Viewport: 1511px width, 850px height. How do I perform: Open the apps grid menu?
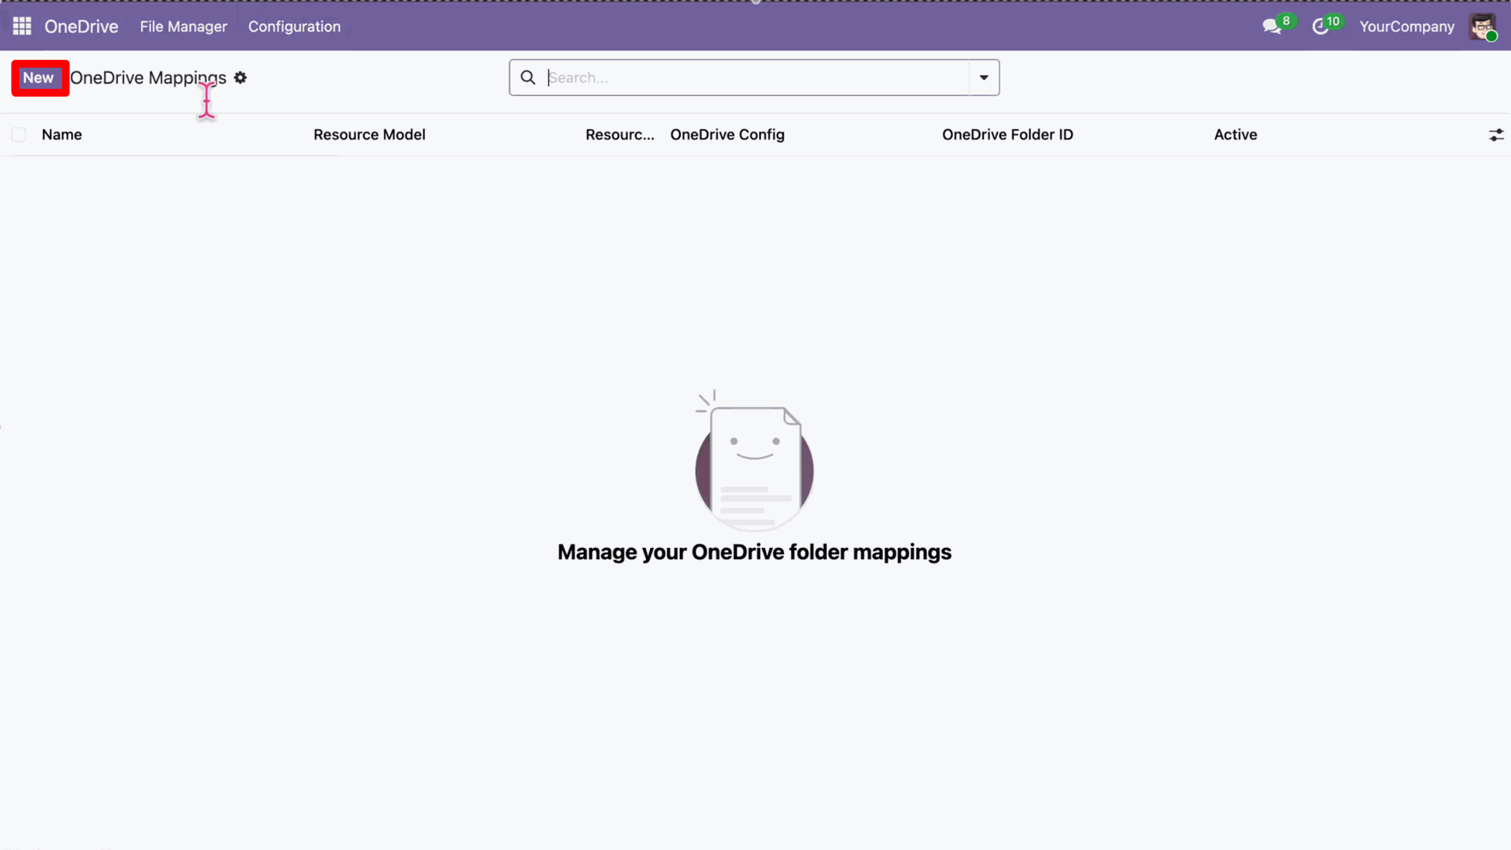[22, 26]
